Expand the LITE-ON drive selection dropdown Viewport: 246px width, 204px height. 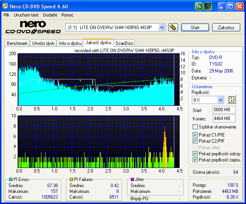[x=162, y=28]
